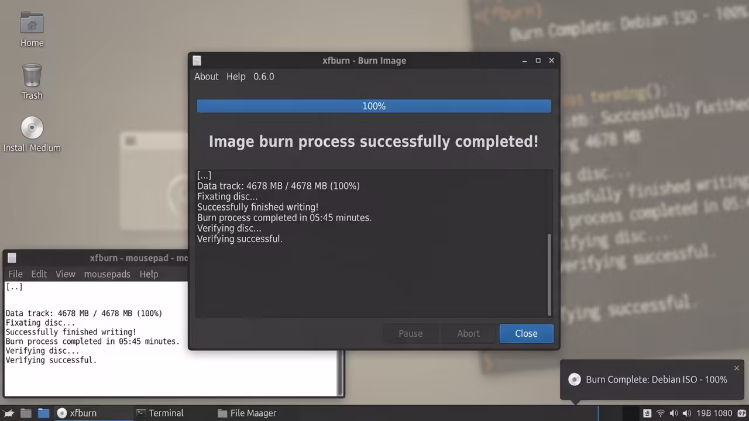Screen dimensions: 749x421
Task: Click the Close button in Burn Image dialog
Action: [526, 333]
